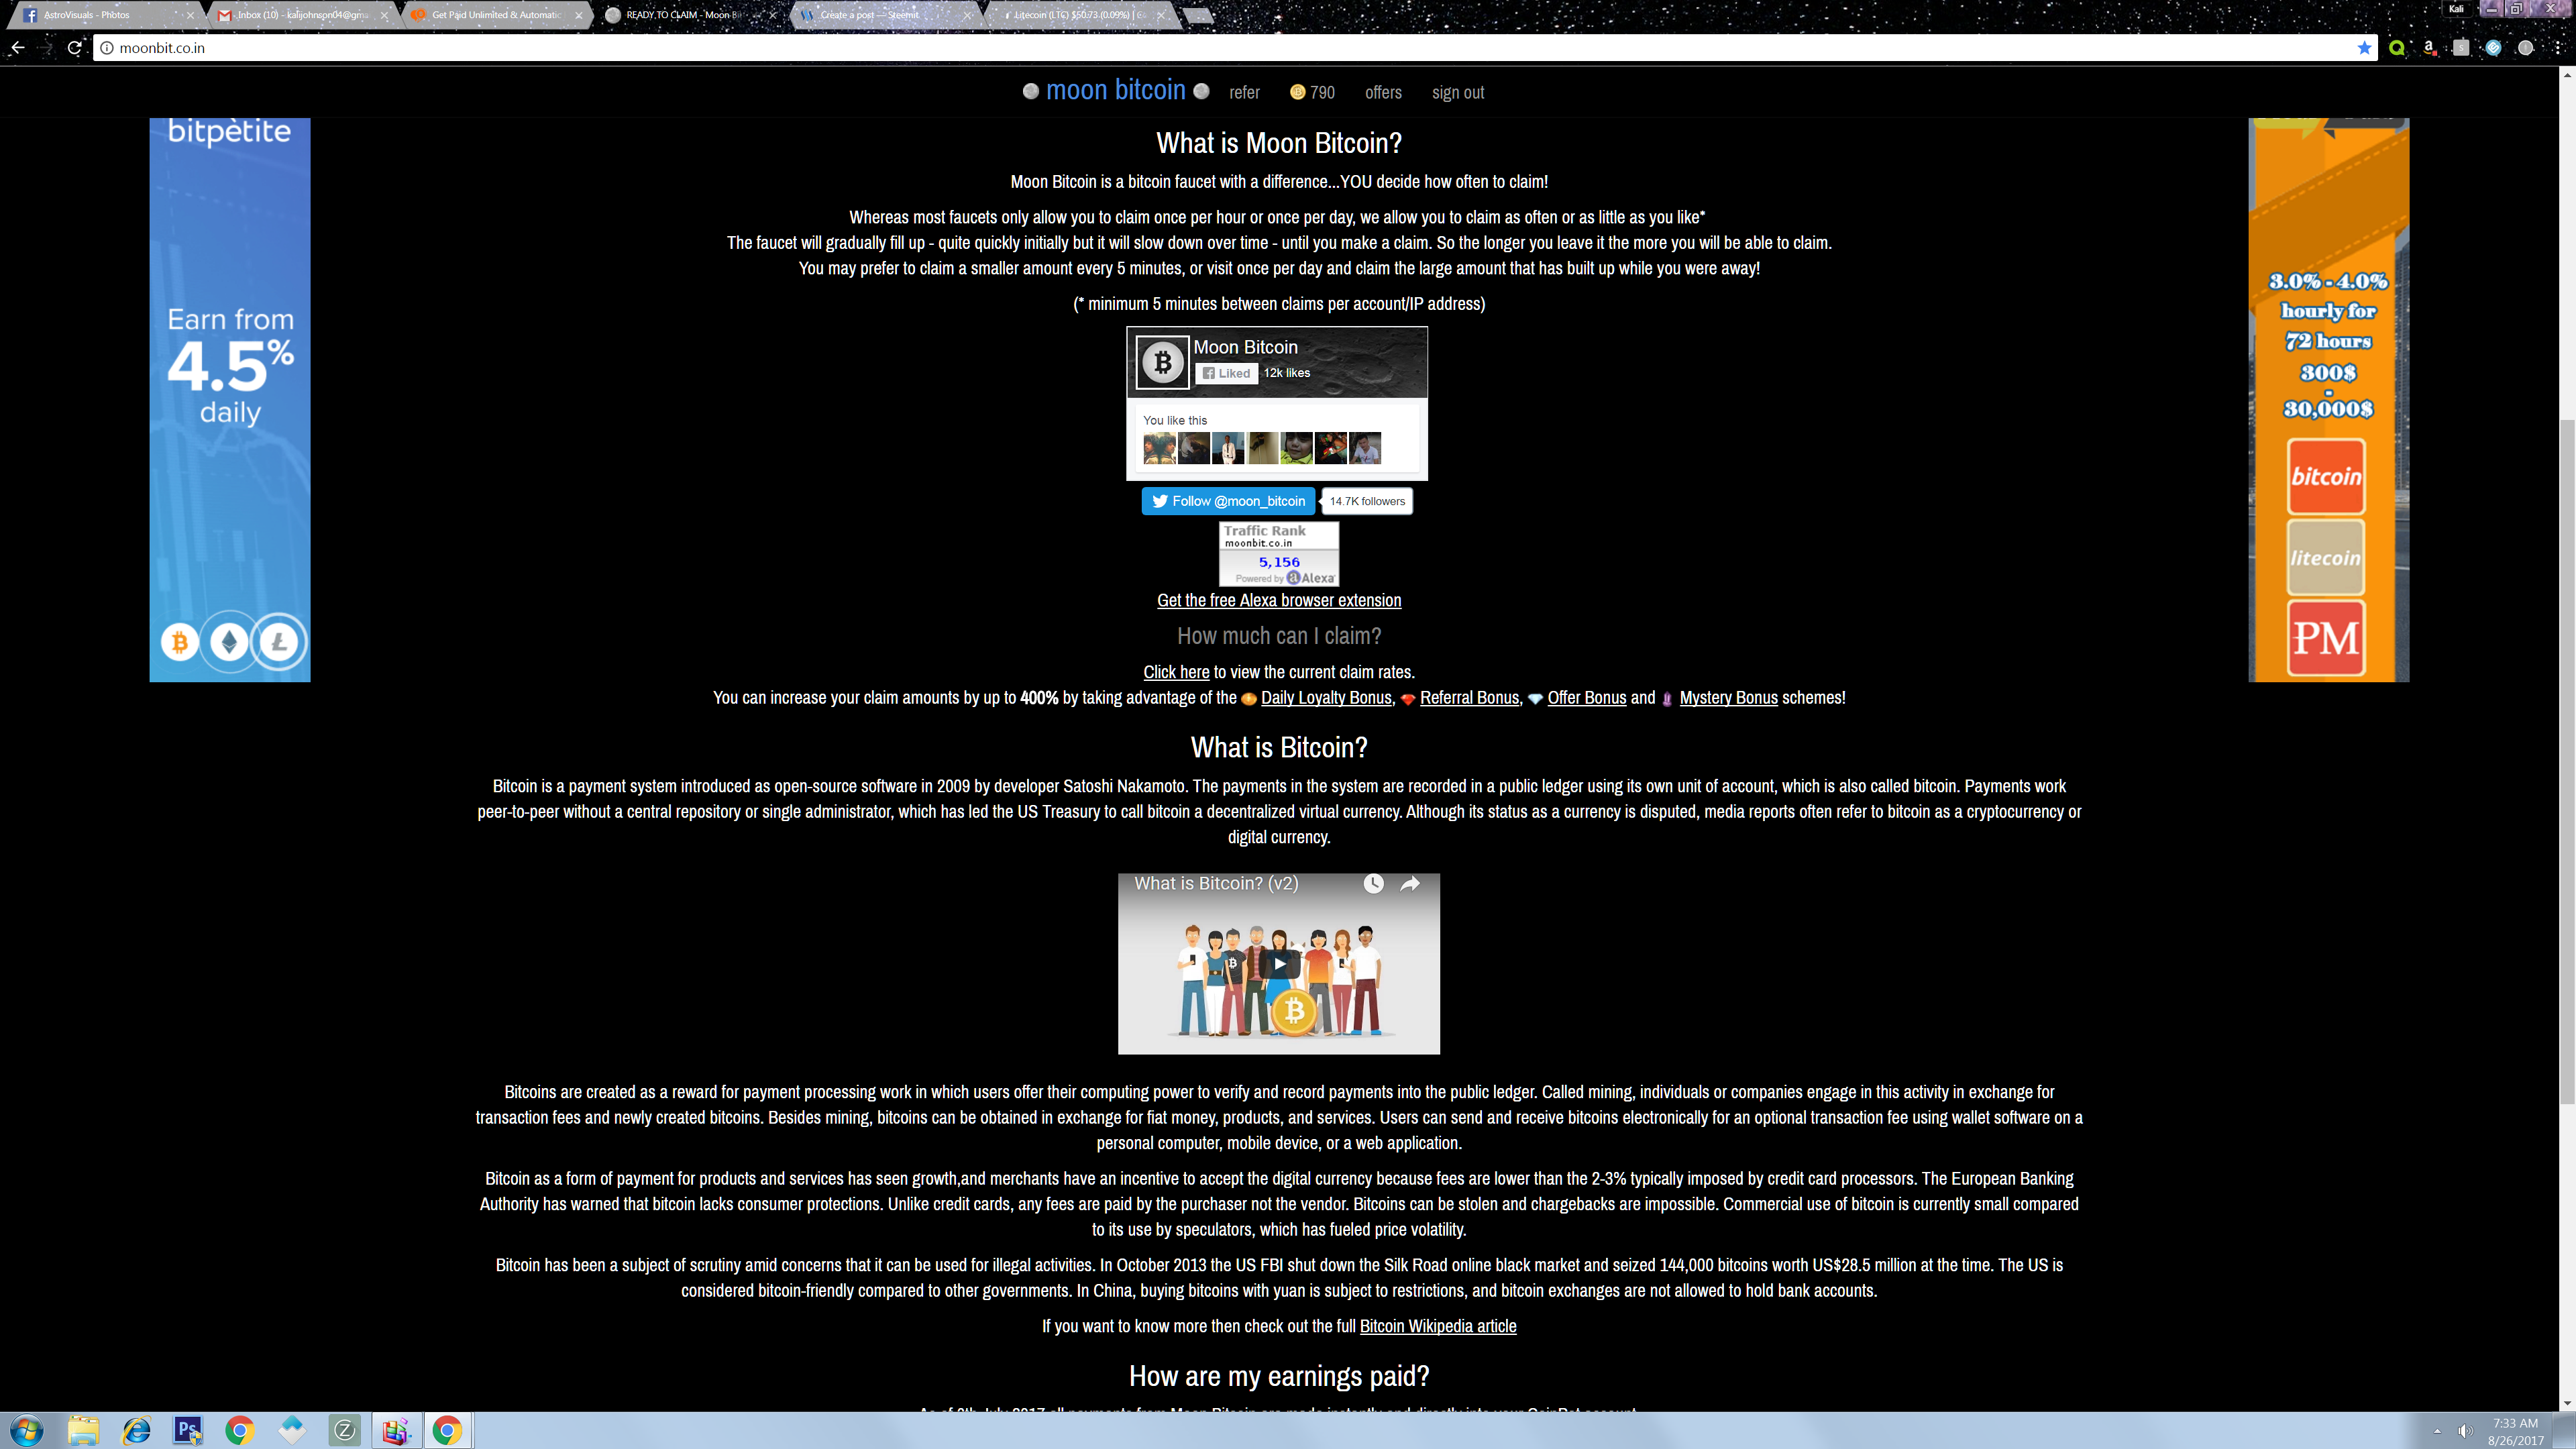2576x1449 pixels.
Task: Click the Play button on Bitcoin video
Action: coord(1281,964)
